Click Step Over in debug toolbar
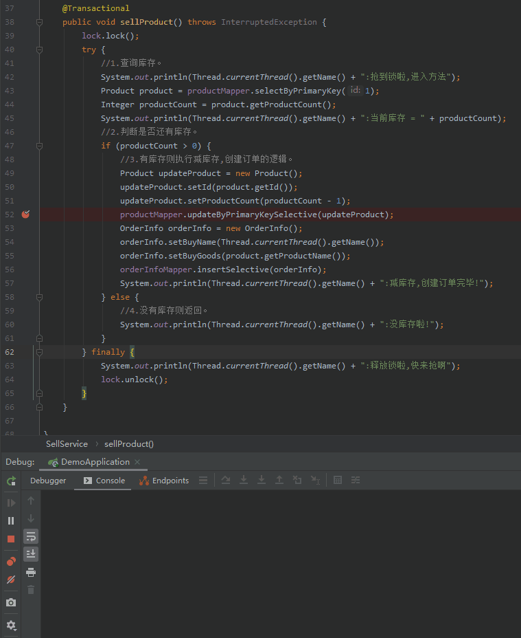 (x=226, y=481)
